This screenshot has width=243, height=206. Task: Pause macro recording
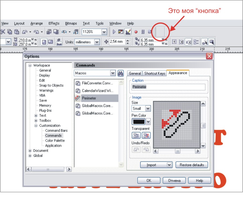[143, 32]
